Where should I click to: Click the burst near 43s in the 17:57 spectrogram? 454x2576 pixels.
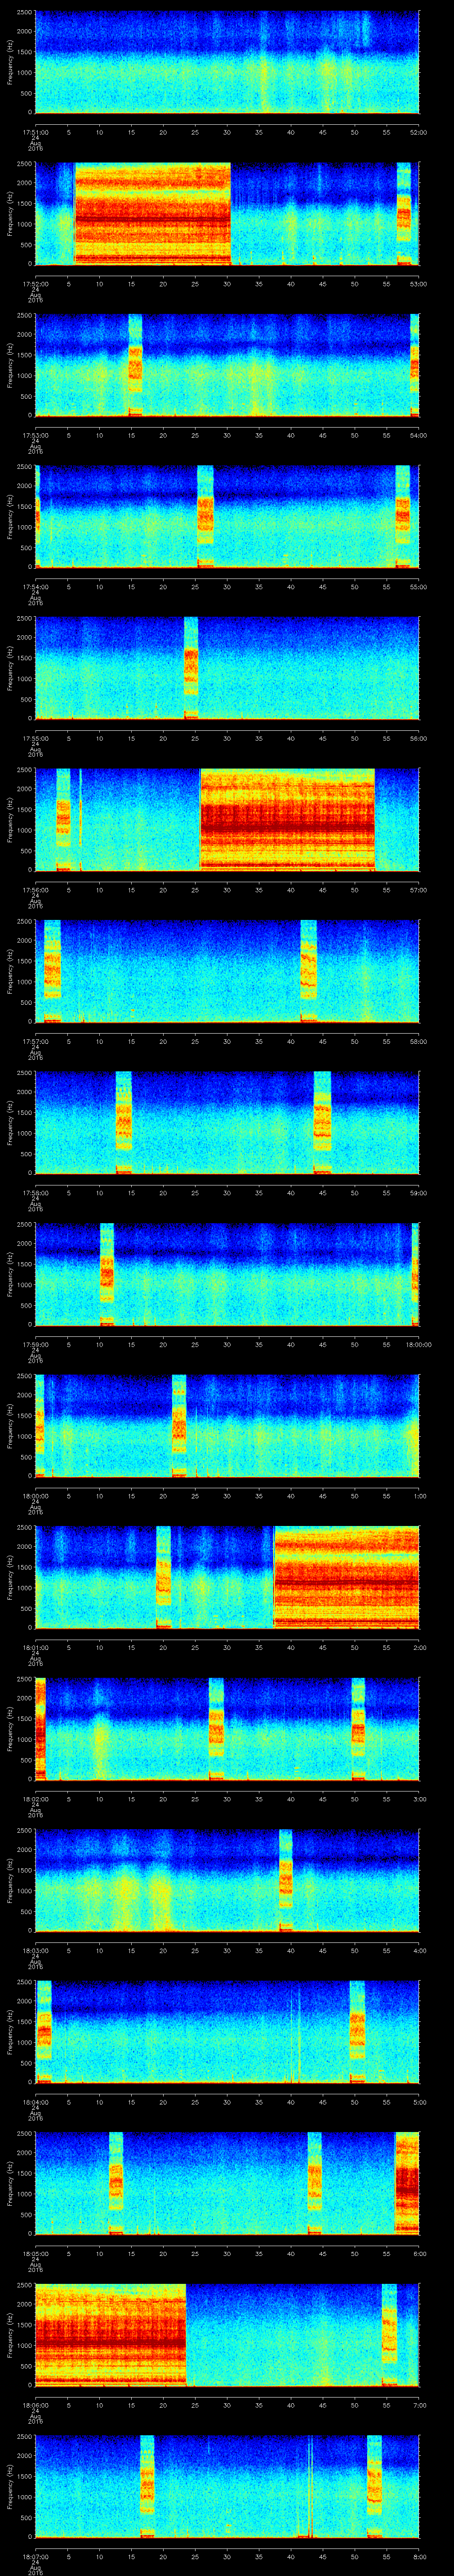pos(308,971)
